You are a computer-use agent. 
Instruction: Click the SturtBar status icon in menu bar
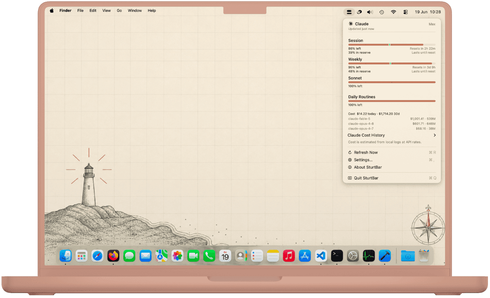click(x=349, y=12)
